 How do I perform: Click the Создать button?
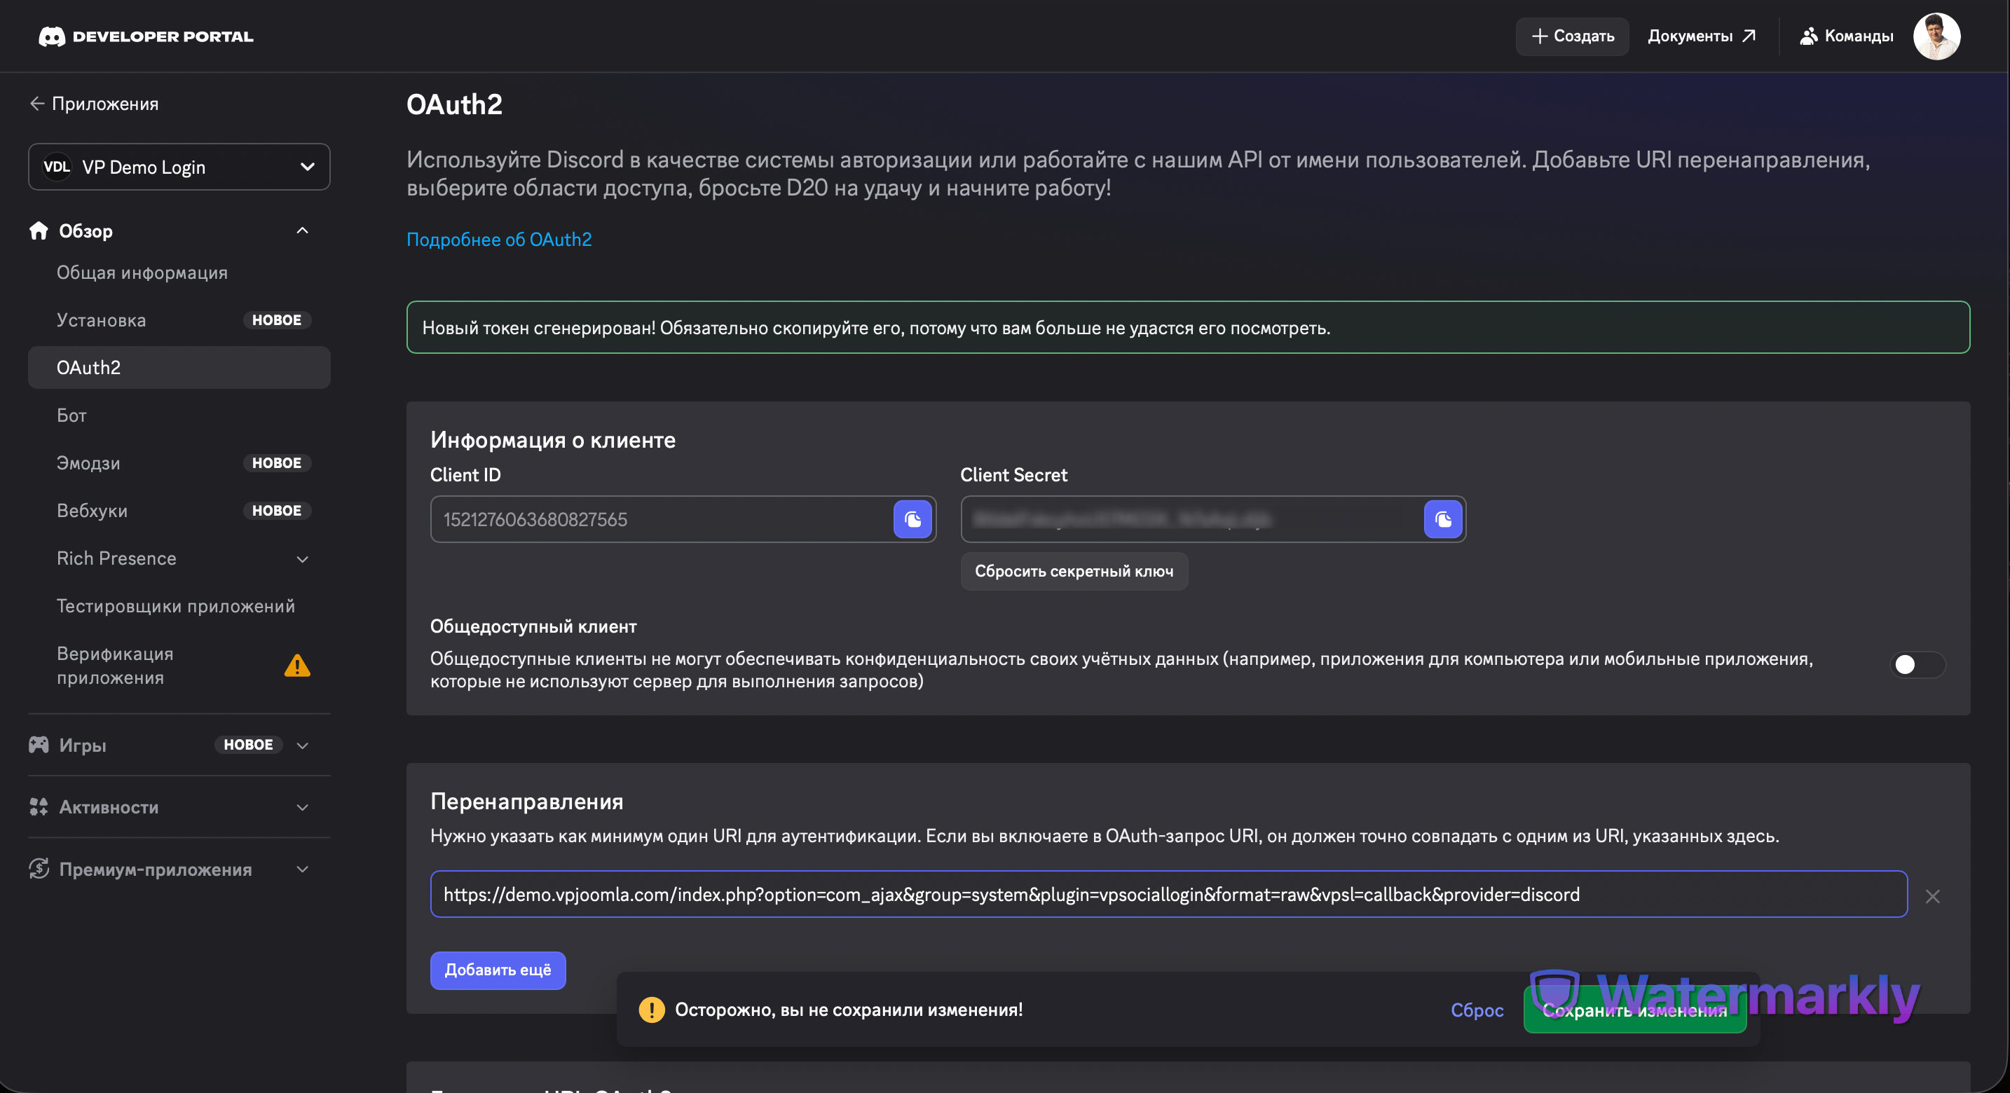(x=1572, y=36)
